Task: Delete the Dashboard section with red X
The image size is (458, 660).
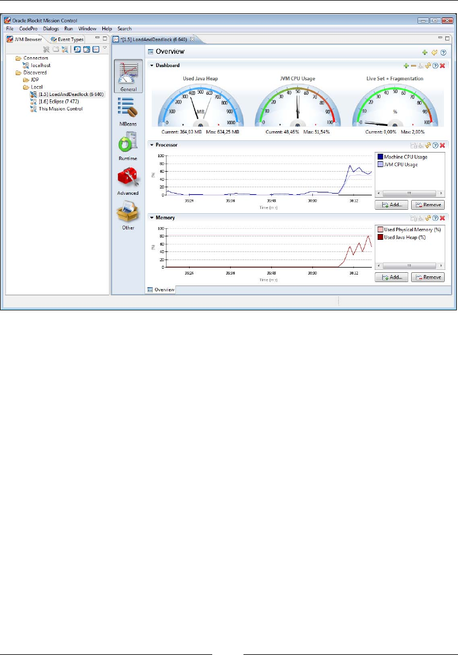Action: (442, 66)
